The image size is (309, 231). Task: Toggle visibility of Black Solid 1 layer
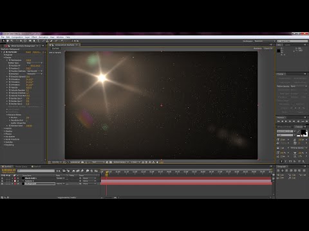click(x=2, y=178)
